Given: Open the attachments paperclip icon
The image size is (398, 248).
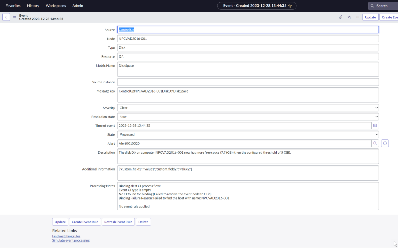Looking at the screenshot, I should coord(340,17).
